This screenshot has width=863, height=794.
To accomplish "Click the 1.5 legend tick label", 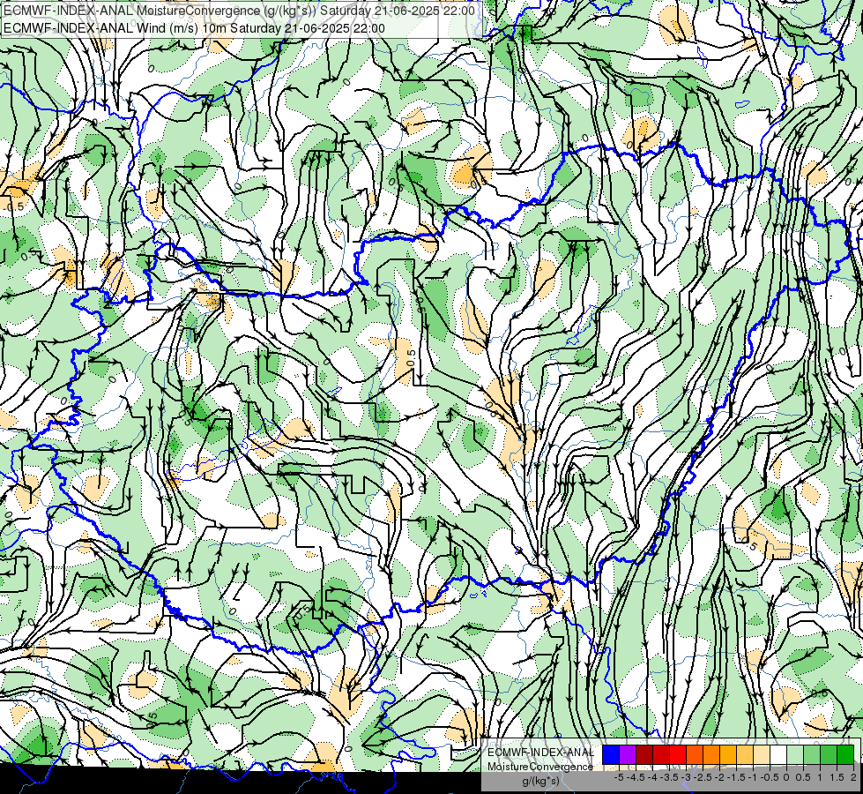I will tap(837, 777).
